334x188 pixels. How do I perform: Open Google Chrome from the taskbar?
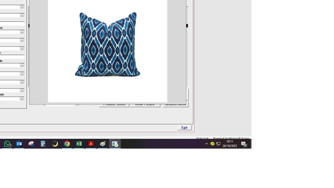(x=67, y=144)
